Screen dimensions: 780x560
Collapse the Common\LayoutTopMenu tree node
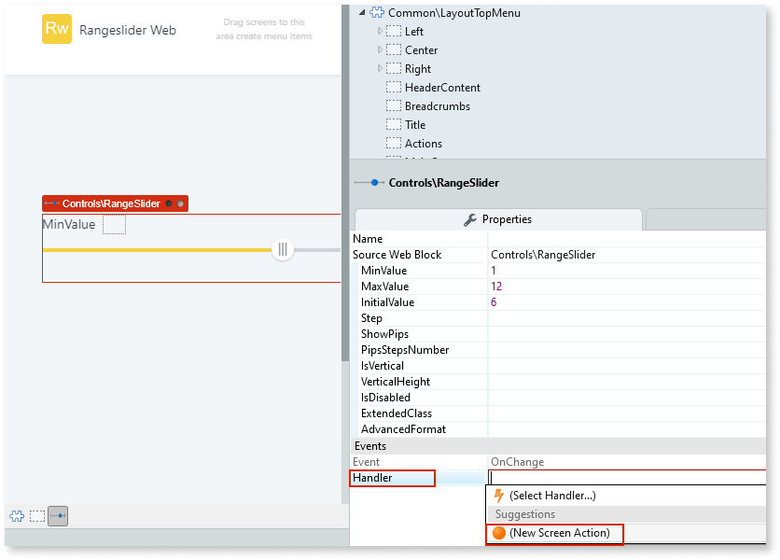(363, 12)
